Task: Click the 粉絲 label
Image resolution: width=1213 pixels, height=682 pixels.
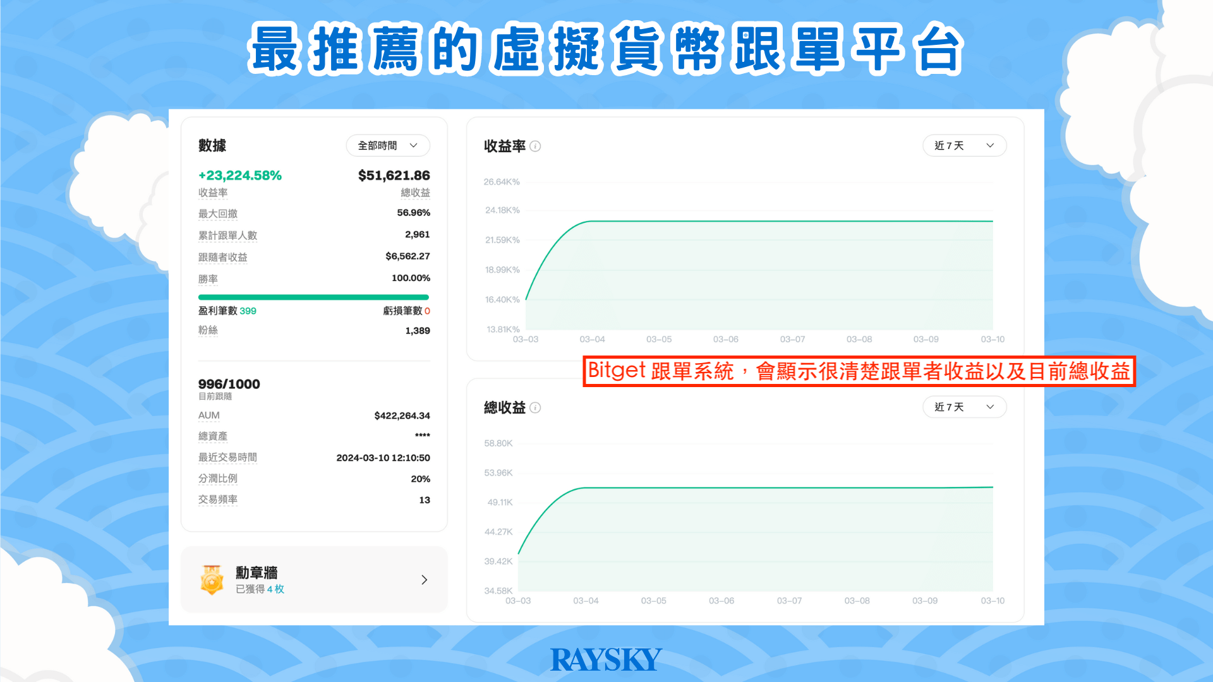Action: pos(208,330)
